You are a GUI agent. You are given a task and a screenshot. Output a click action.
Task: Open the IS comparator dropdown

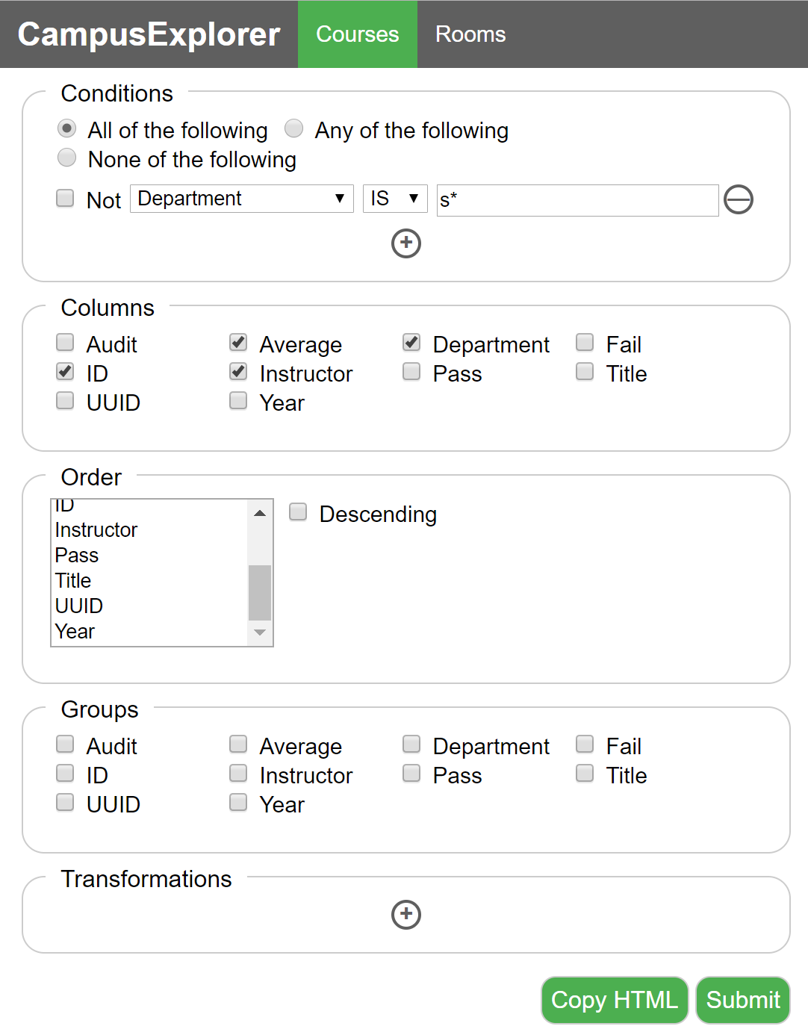[395, 199]
